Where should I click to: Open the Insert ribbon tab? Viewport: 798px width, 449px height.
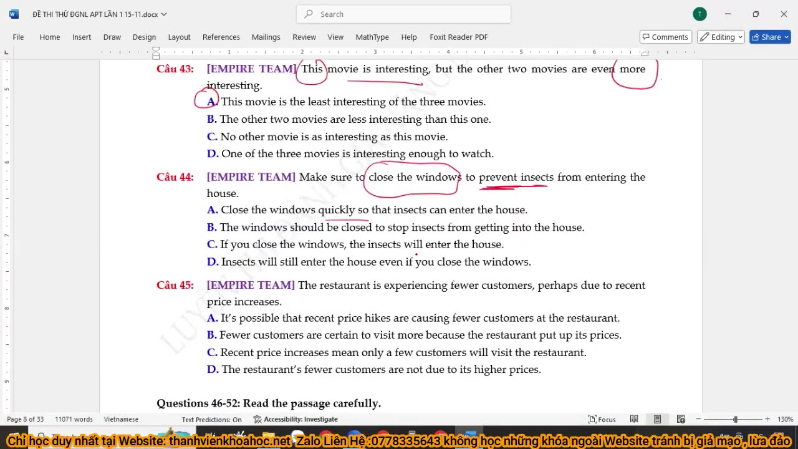[82, 37]
